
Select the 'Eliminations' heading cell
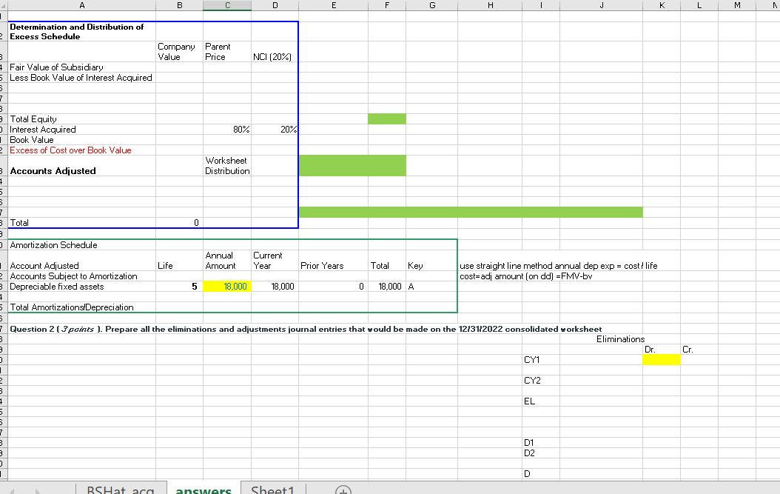tap(620, 339)
